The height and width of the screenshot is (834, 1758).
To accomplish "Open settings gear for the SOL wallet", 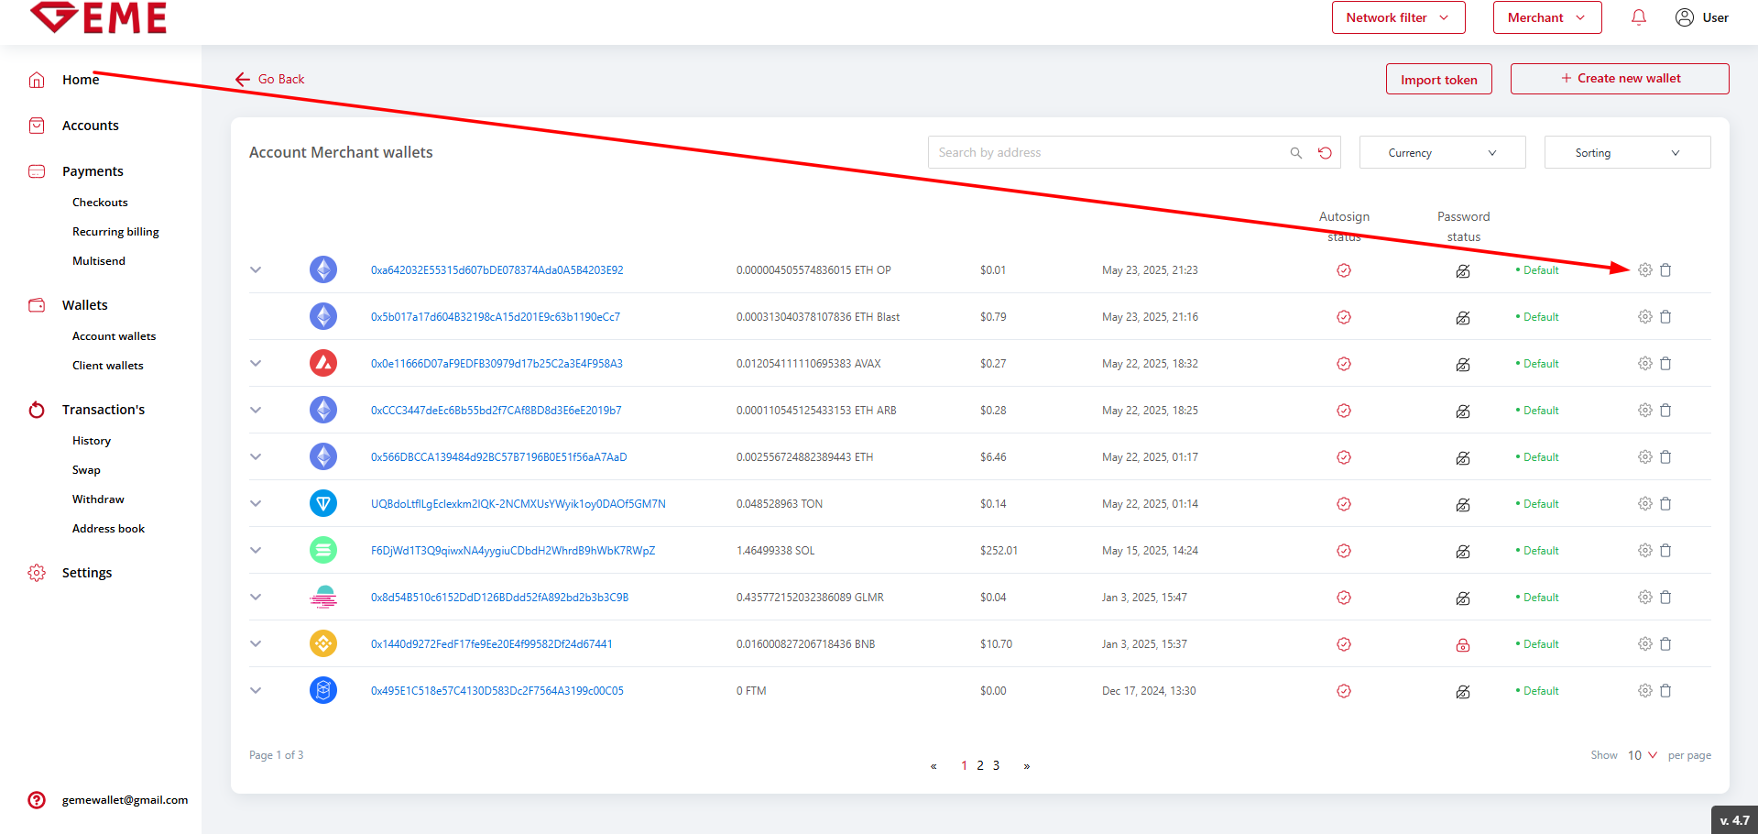I will pos(1644,551).
